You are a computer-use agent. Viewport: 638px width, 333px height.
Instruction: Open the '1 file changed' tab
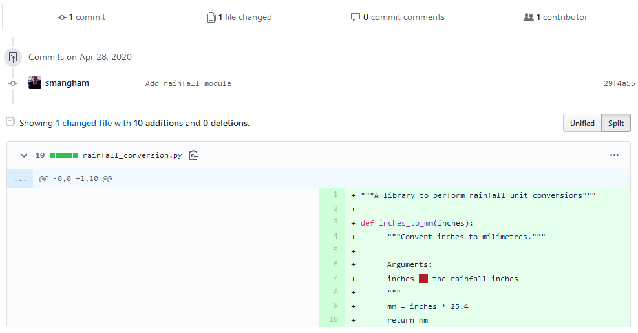click(x=240, y=17)
